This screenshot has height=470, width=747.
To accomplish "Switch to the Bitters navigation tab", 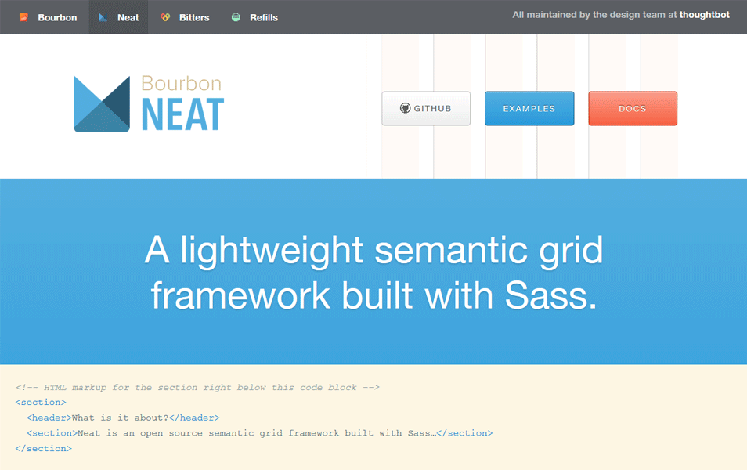I will (x=185, y=17).
